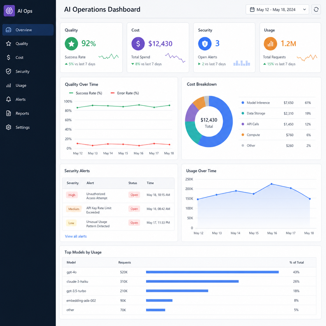Click the gpt-3.5-turbo usage bar
326x326 pixels.
(177, 291)
